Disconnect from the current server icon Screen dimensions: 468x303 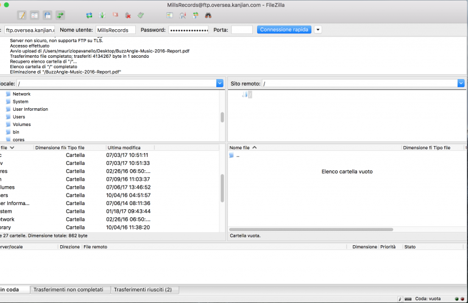[x=128, y=15]
